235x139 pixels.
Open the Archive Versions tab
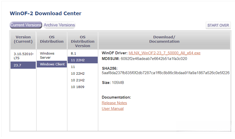coord(59,25)
